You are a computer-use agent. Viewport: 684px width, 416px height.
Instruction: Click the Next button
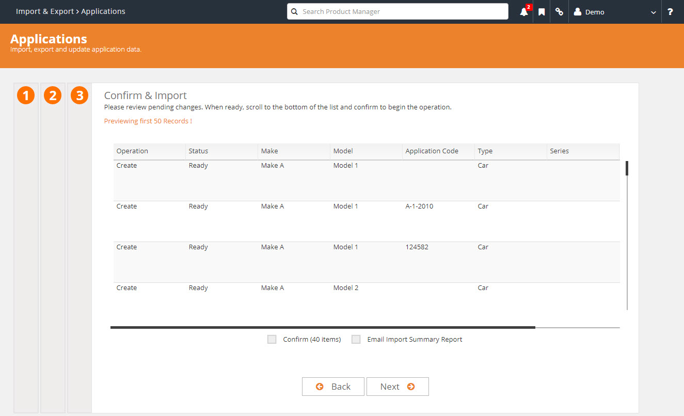[x=397, y=387]
